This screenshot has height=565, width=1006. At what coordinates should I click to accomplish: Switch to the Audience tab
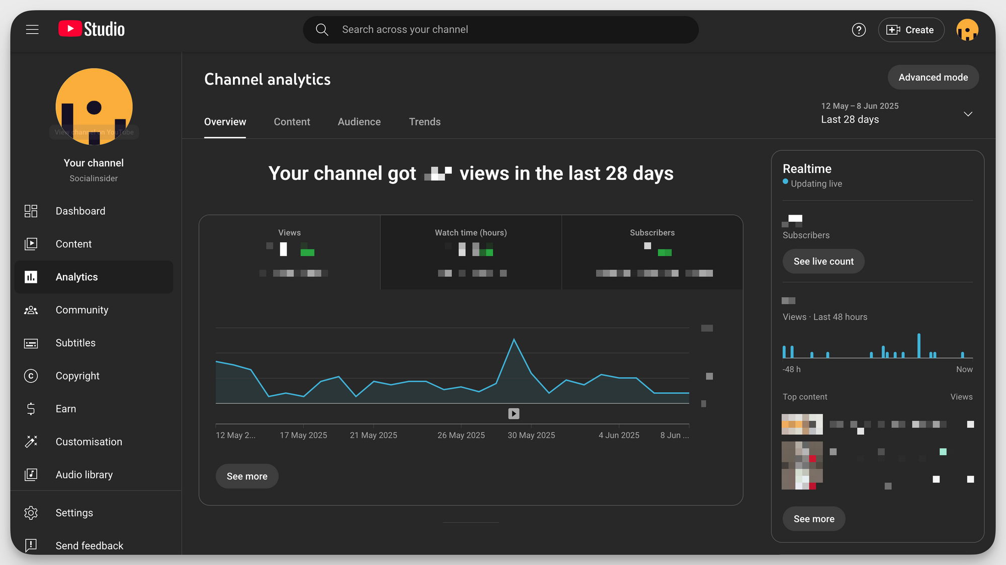359,122
